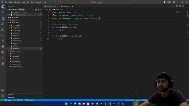Open the Manage gear menu

(x=3, y=96)
